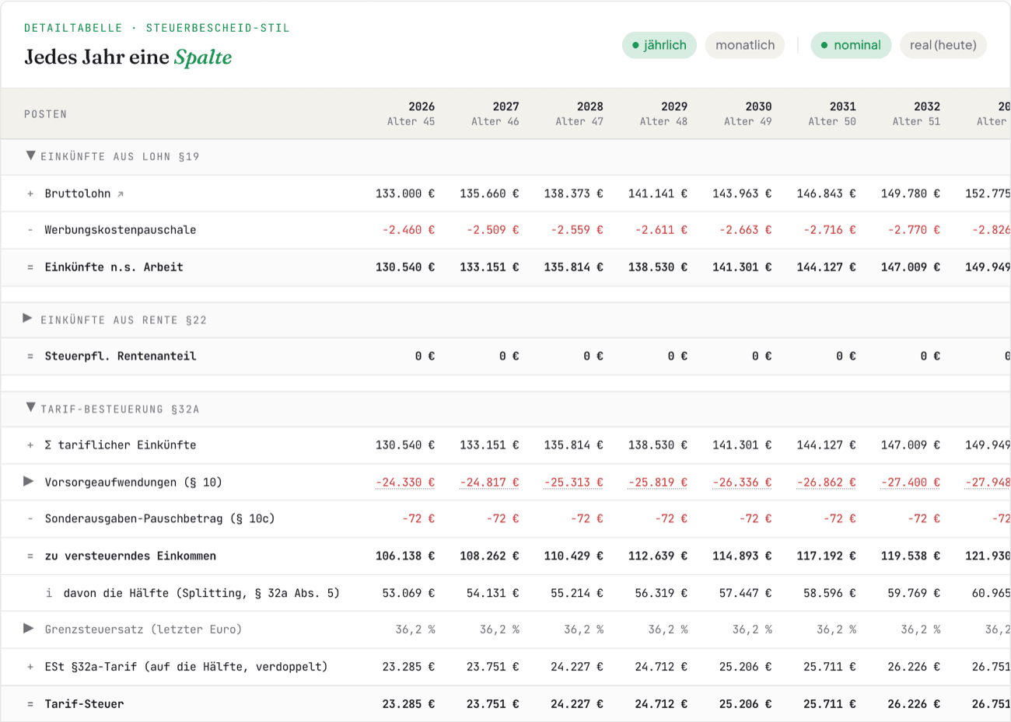Select the 2028 Sonderausgaben-Pauschbetrag cell -72 €
1011x722 pixels.
587,518
